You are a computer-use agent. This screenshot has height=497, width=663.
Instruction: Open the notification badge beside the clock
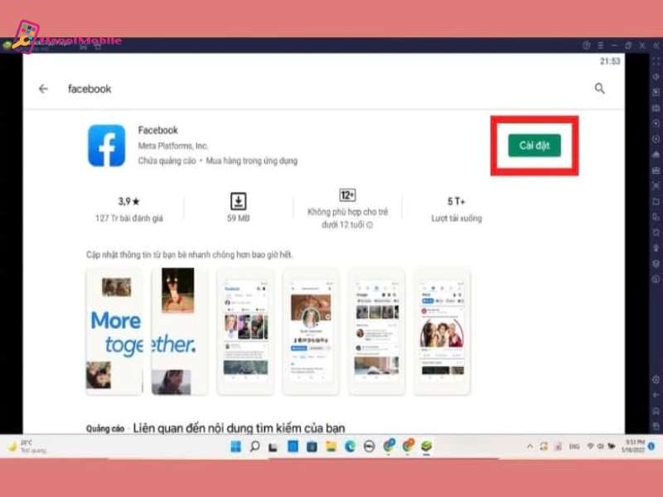point(651,446)
